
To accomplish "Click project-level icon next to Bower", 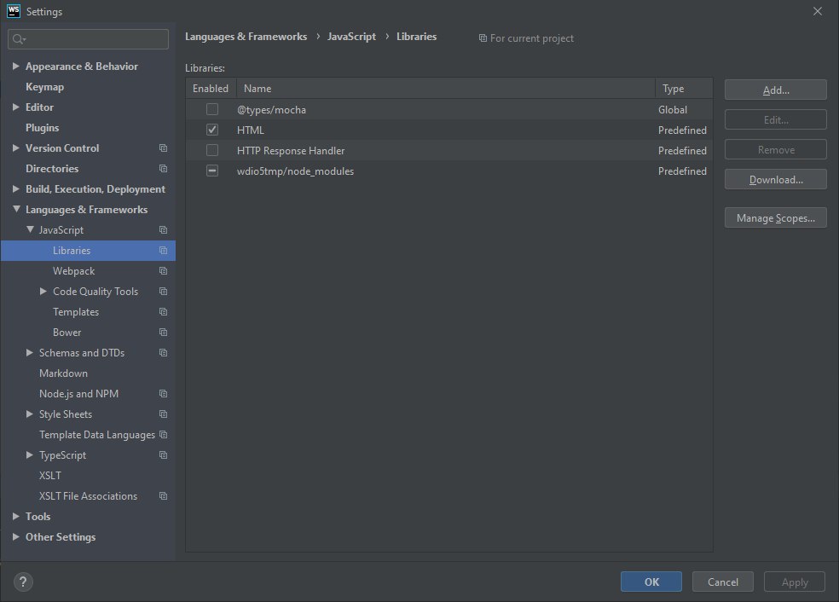I will click(163, 333).
